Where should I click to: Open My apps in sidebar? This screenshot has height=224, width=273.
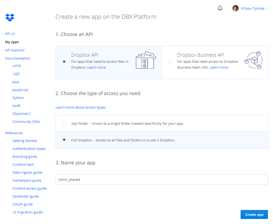point(12,42)
